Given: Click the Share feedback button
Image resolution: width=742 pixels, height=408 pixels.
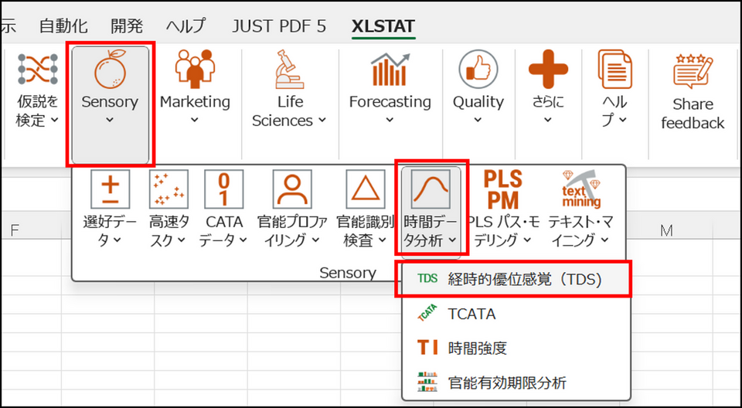Looking at the screenshot, I should 693,93.
